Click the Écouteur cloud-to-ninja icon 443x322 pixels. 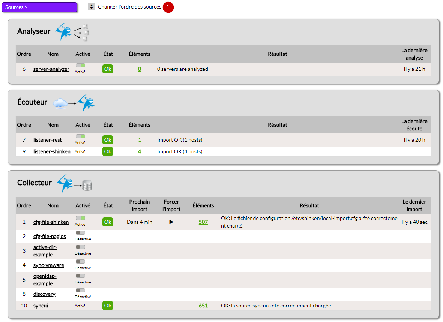74,103
